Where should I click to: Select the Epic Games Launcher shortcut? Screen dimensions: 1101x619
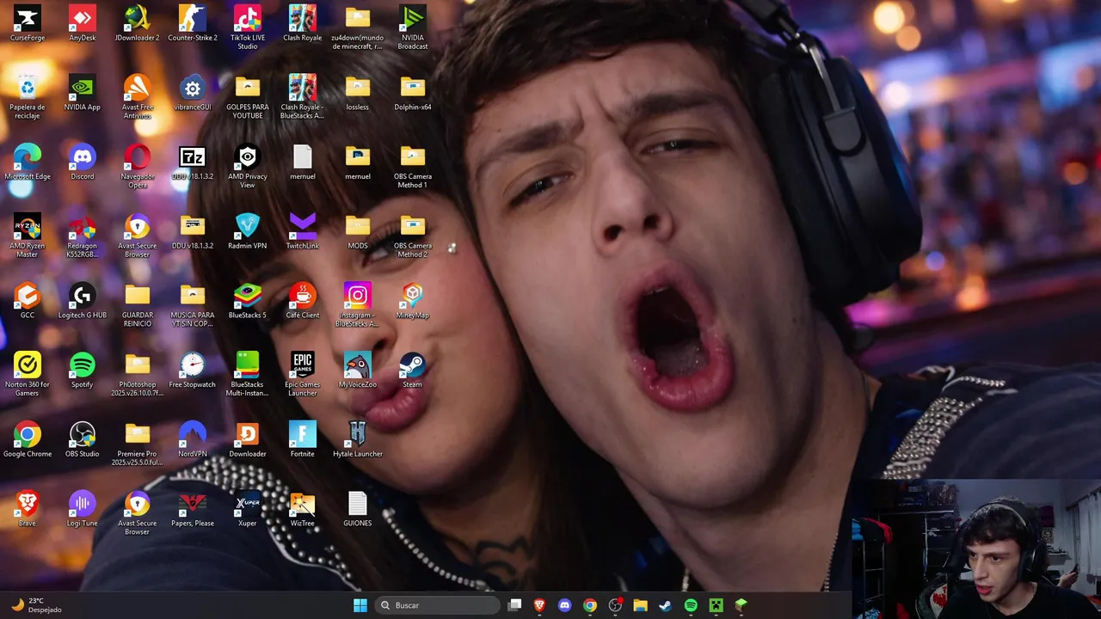(303, 375)
